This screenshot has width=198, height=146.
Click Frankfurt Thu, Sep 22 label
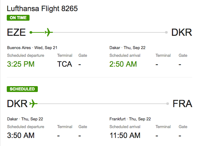point(130,119)
